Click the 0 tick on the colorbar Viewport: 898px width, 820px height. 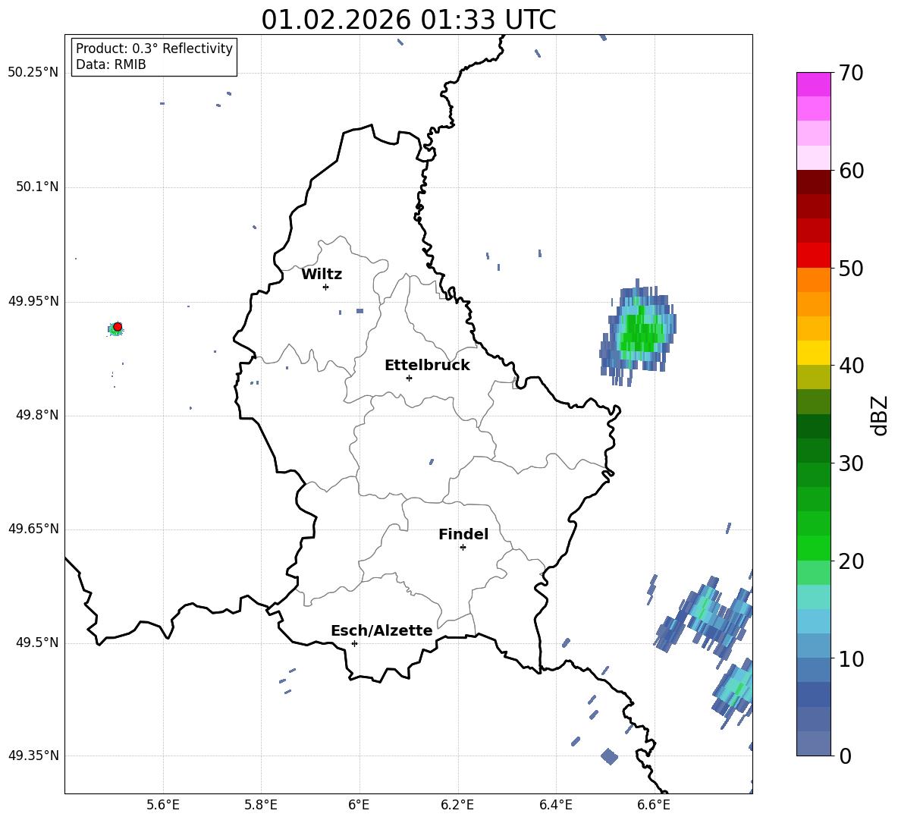pyautogui.click(x=845, y=756)
